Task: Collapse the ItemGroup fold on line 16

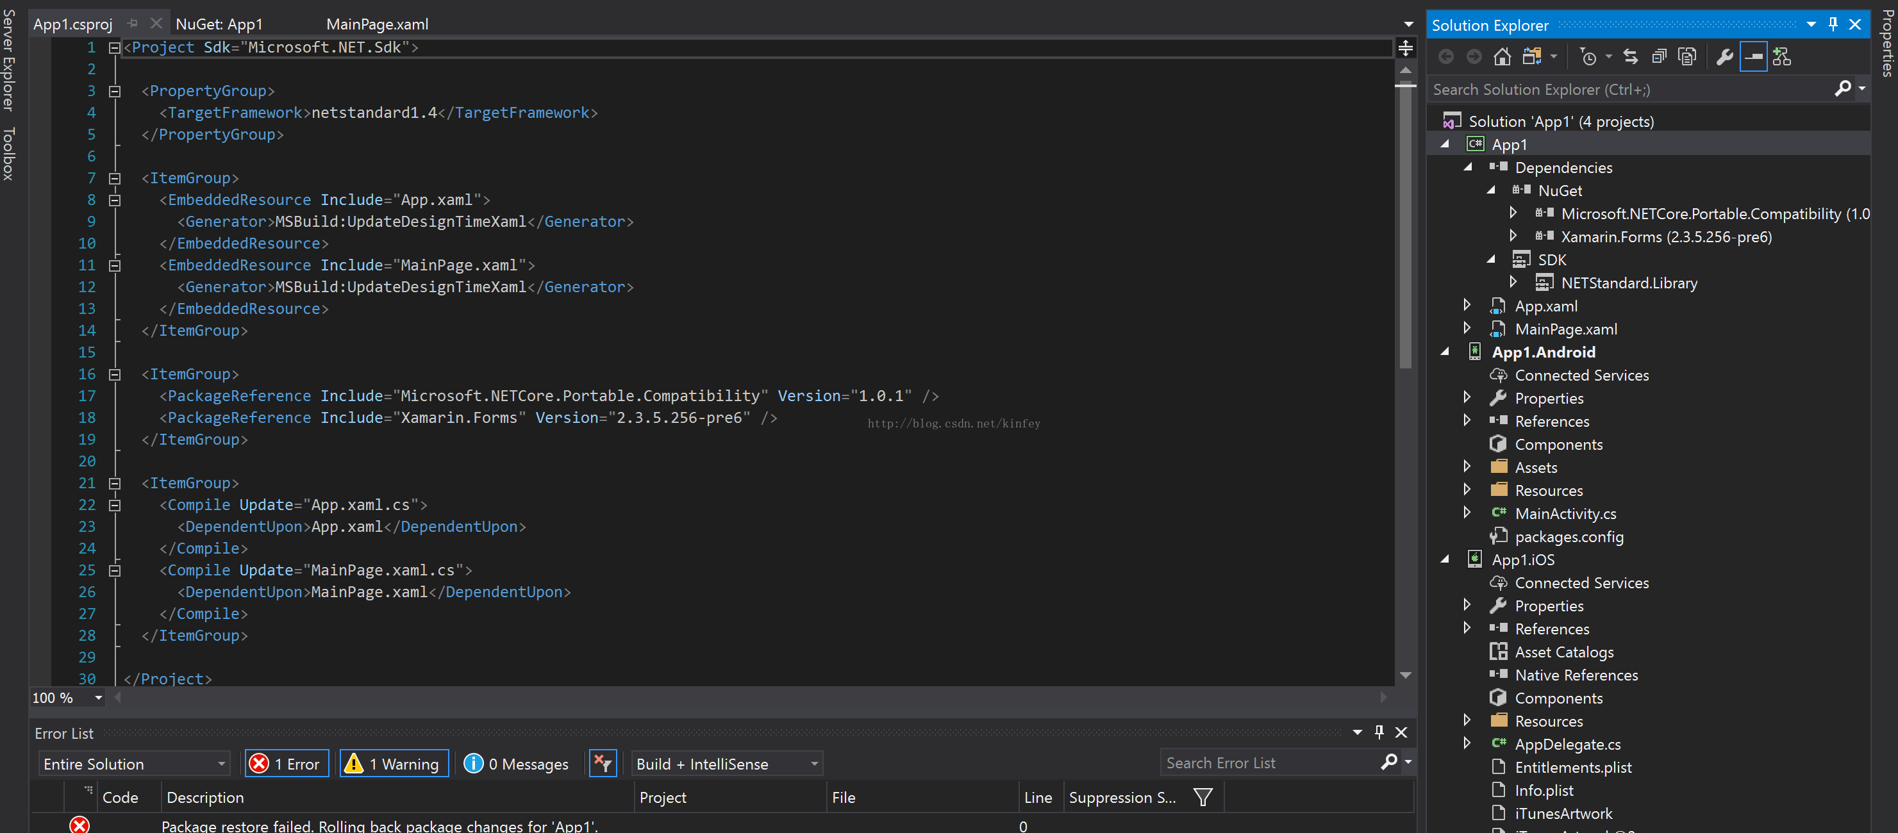Action: coord(114,375)
